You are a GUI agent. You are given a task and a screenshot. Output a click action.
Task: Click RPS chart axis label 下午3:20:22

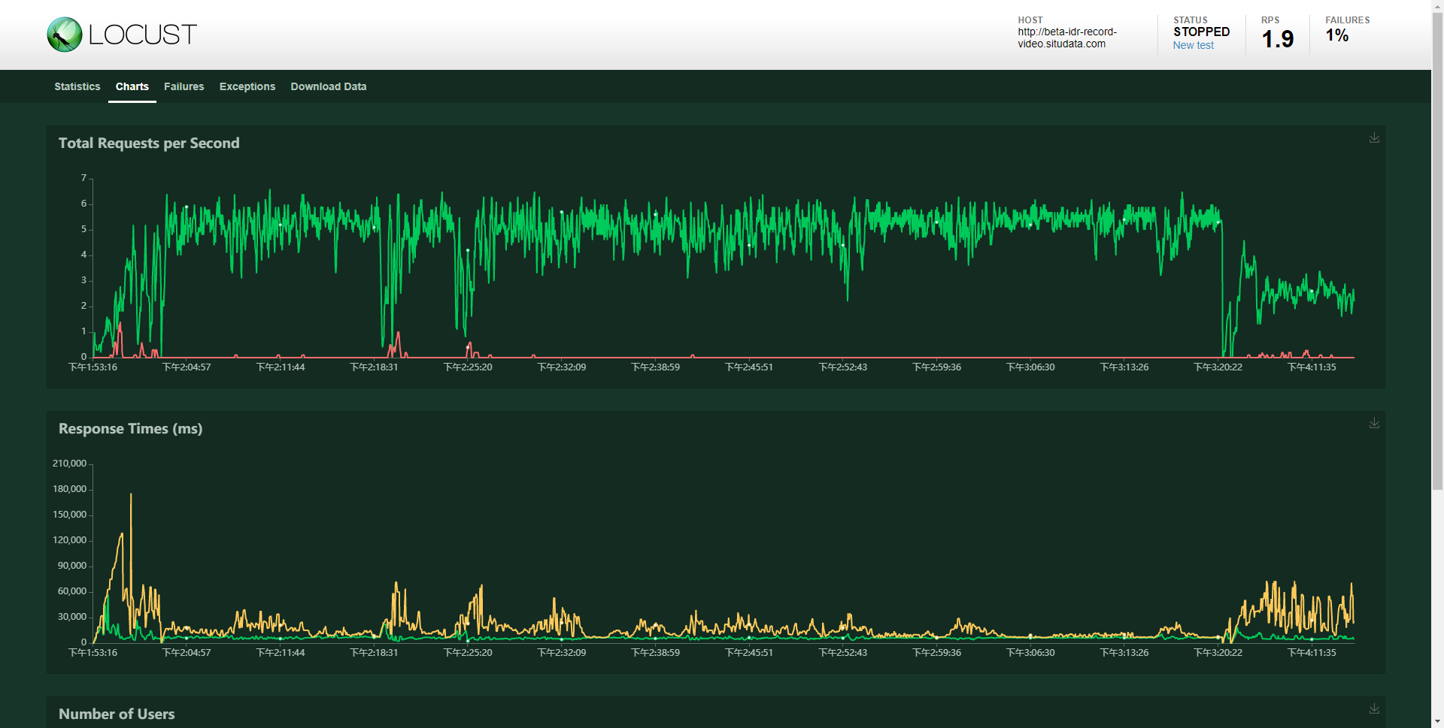tap(1218, 367)
